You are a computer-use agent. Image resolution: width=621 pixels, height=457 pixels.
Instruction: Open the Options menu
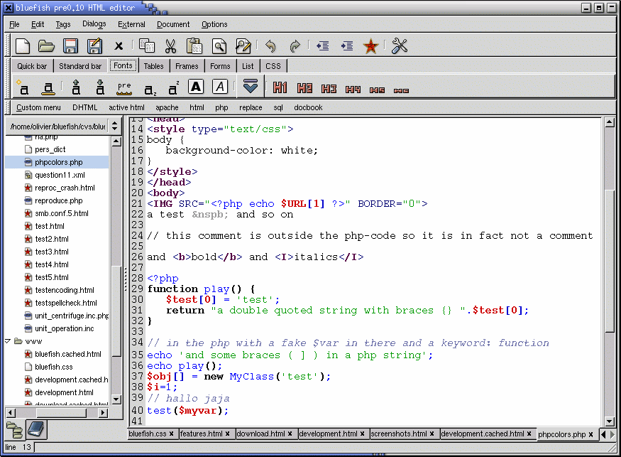pos(214,24)
